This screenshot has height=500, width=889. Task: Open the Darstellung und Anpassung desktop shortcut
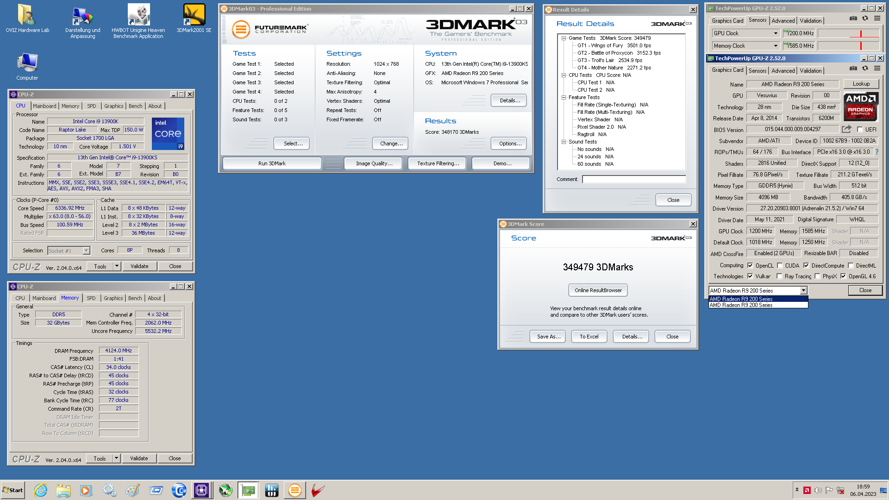[x=82, y=22]
